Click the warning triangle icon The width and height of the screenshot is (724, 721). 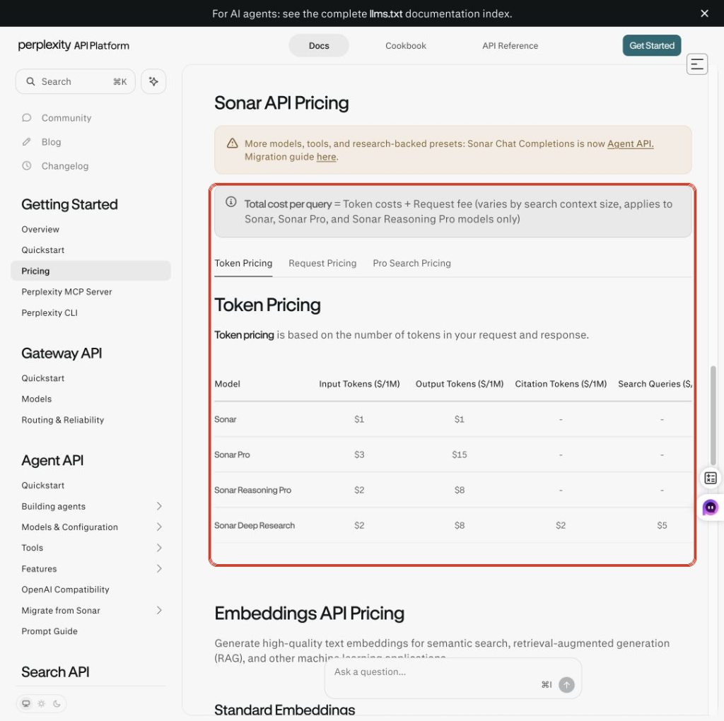[232, 143]
